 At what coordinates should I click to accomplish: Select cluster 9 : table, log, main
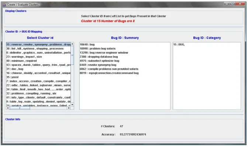point(38,102)
